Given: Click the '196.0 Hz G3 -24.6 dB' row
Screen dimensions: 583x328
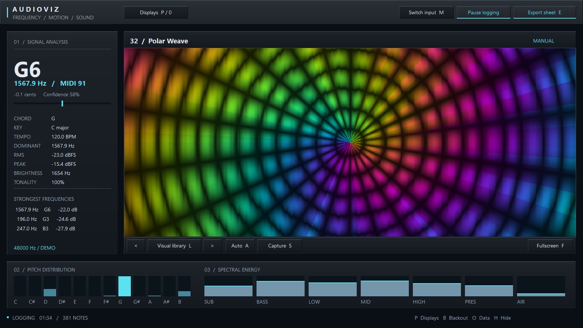Looking at the screenshot, I should point(46,219).
